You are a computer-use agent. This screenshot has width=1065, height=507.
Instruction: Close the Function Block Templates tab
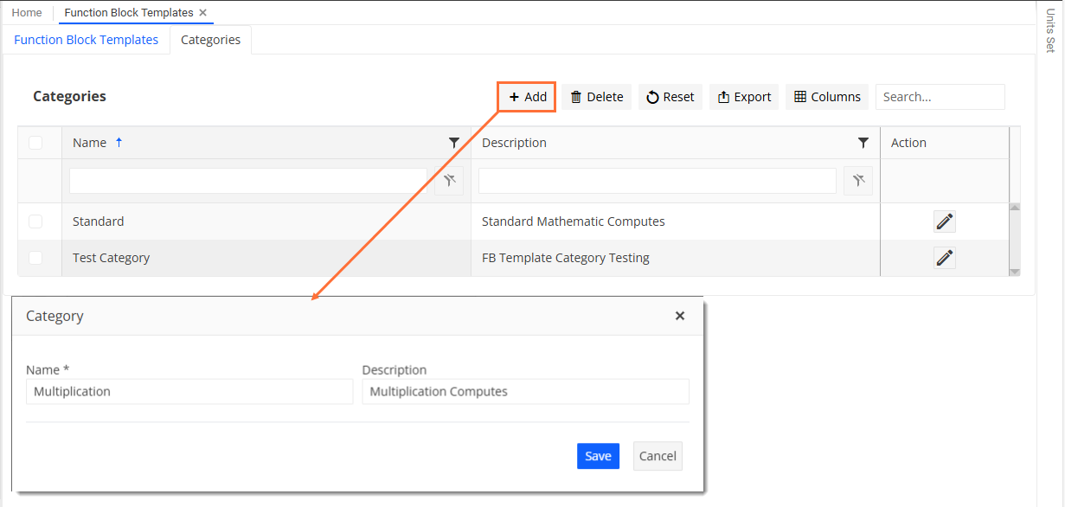coord(202,13)
